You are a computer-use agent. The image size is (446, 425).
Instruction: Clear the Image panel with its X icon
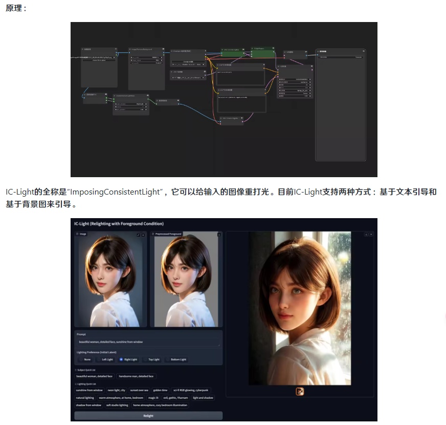click(x=143, y=235)
